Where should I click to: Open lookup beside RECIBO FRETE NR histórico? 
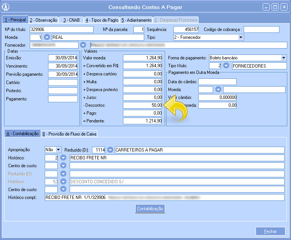click(63, 158)
